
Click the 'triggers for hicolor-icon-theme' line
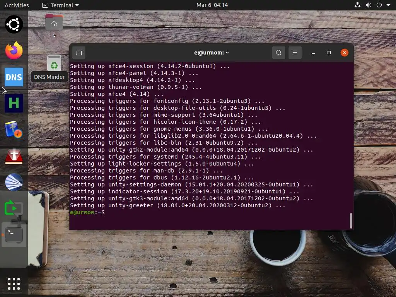tap(166, 122)
